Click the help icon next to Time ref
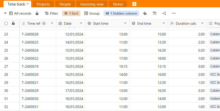220x111 pixels. pyautogui.click(x=44, y=23)
